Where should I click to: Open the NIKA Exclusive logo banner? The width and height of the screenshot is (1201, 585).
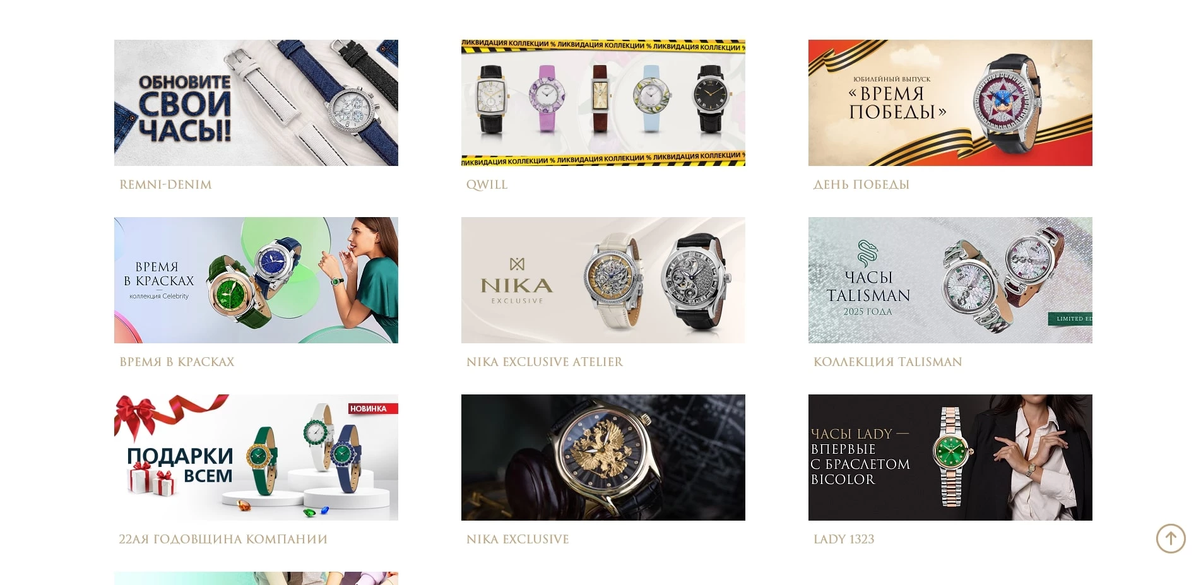point(603,280)
